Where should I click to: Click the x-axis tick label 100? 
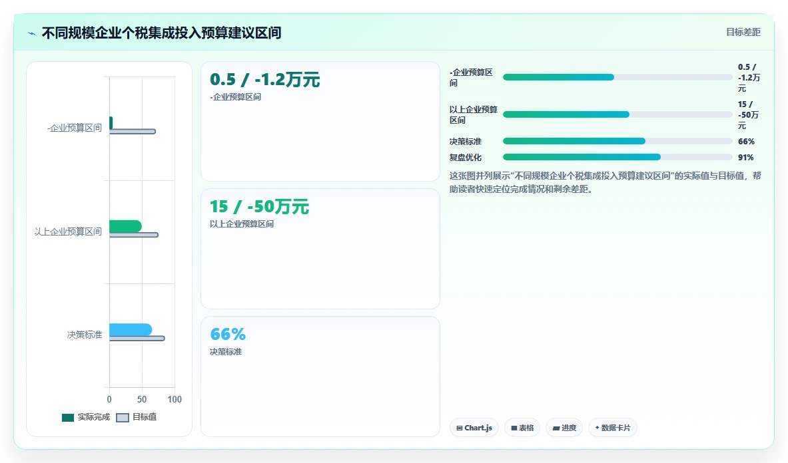pos(175,399)
